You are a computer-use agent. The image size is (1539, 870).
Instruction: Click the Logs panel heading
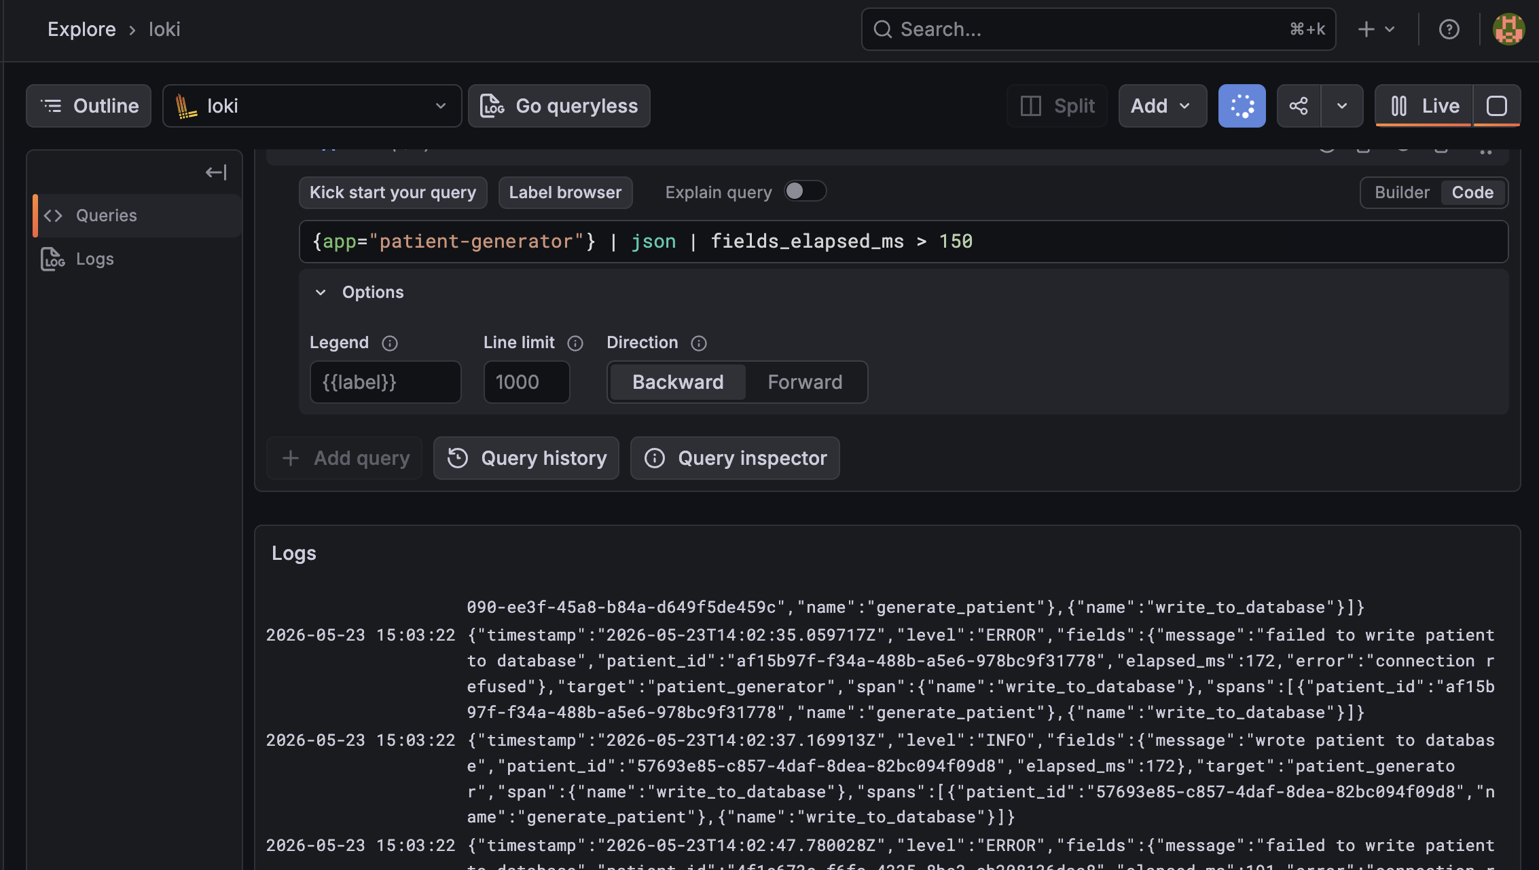click(293, 554)
